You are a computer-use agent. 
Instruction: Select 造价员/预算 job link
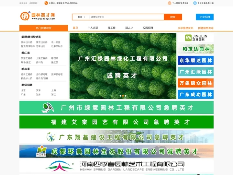[x=42, y=78]
